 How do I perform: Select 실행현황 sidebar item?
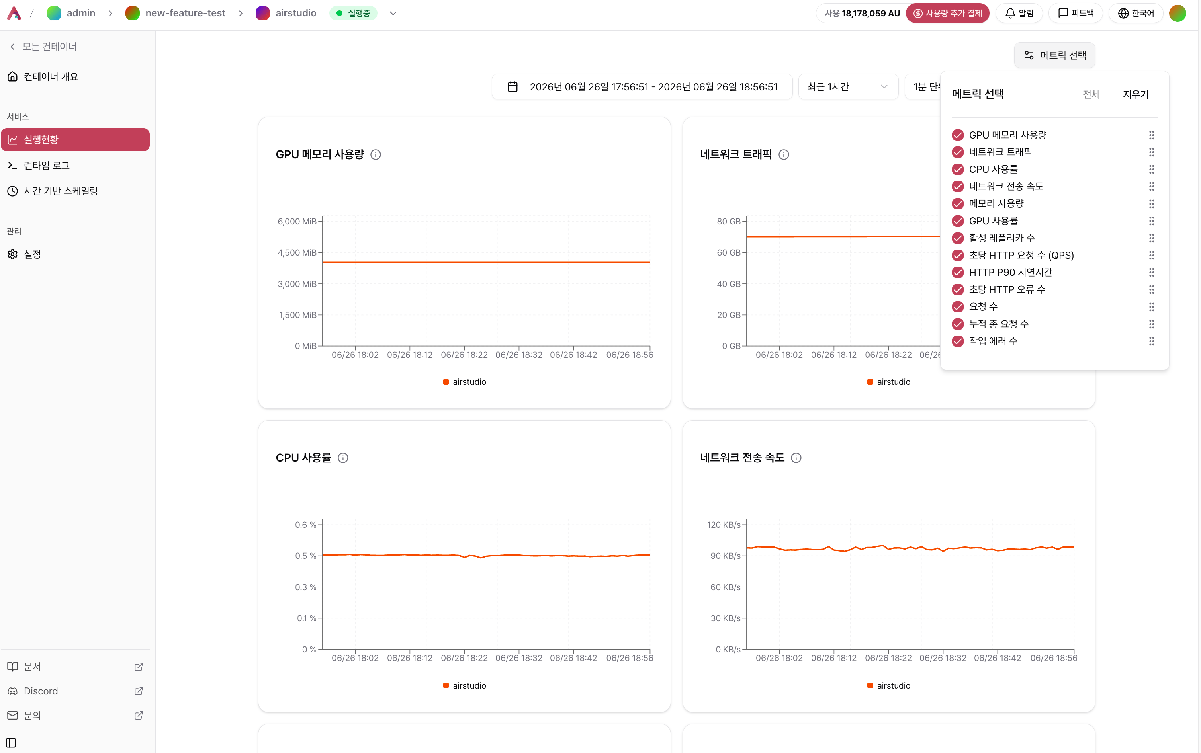tap(75, 139)
